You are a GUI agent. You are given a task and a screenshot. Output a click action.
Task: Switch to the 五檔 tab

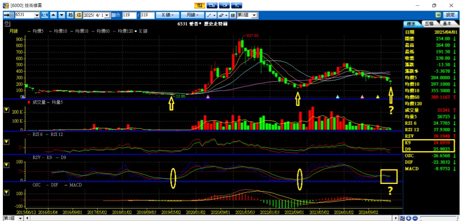(428, 23)
